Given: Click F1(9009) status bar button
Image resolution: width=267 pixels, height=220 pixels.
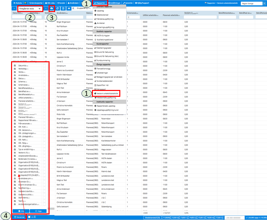Looking at the screenshot, I should tap(166, 218).
